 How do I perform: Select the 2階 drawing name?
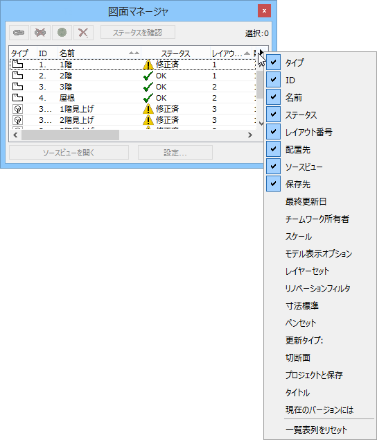[x=66, y=76]
